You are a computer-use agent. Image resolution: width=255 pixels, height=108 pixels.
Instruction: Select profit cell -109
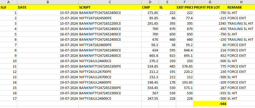point(210,82)
